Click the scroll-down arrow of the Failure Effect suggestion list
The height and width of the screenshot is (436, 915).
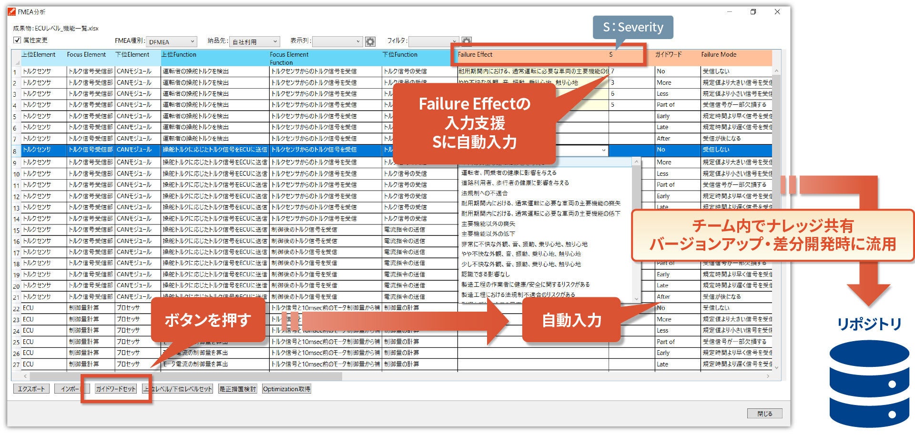coord(636,299)
